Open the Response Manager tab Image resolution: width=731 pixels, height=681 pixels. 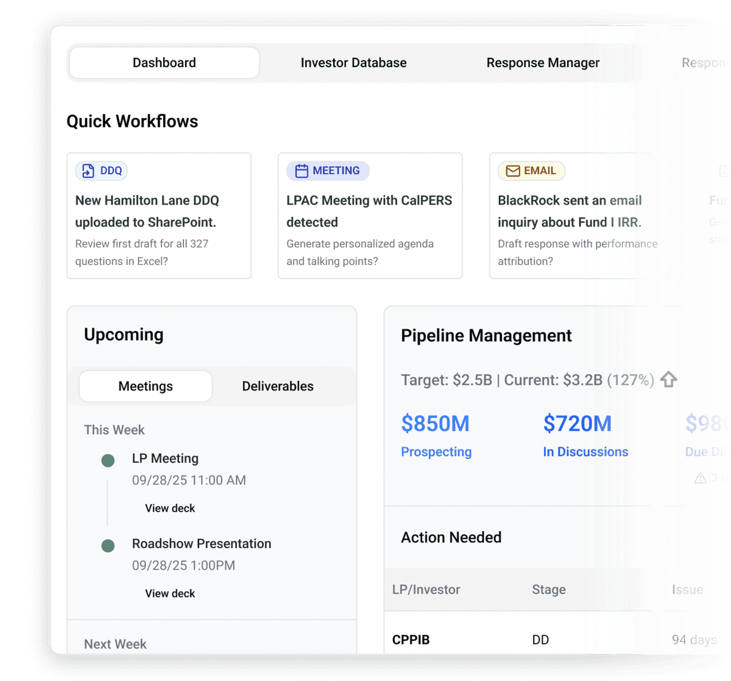[543, 63]
